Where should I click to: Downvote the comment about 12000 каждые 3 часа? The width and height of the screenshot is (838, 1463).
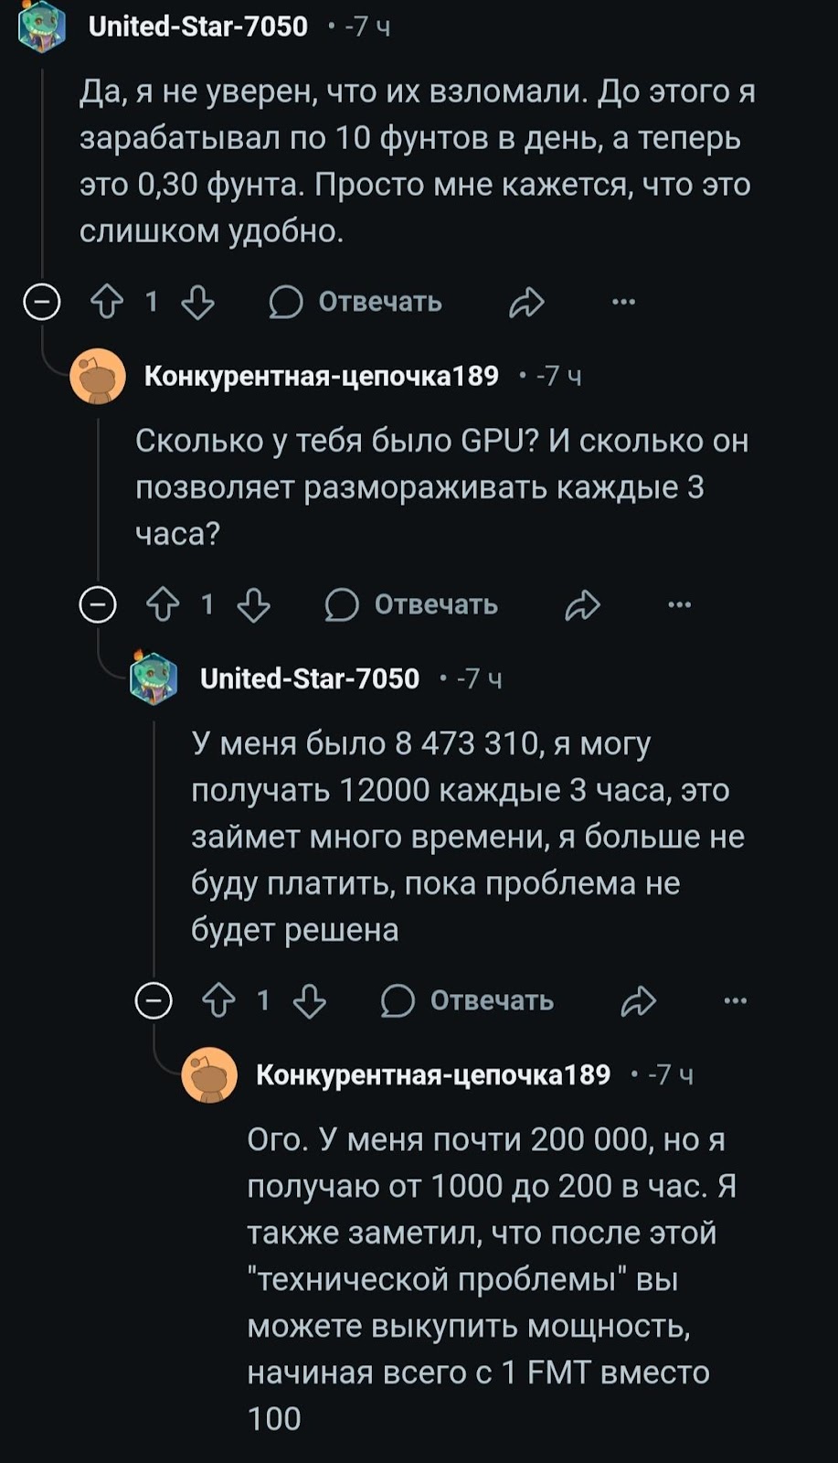[x=309, y=1000]
